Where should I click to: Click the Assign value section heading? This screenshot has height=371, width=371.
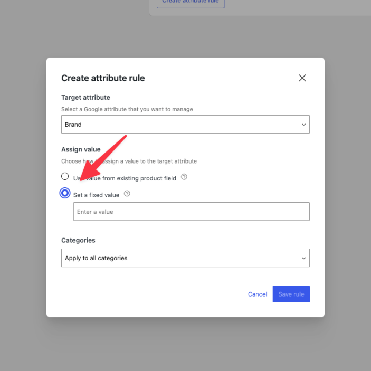click(x=81, y=149)
